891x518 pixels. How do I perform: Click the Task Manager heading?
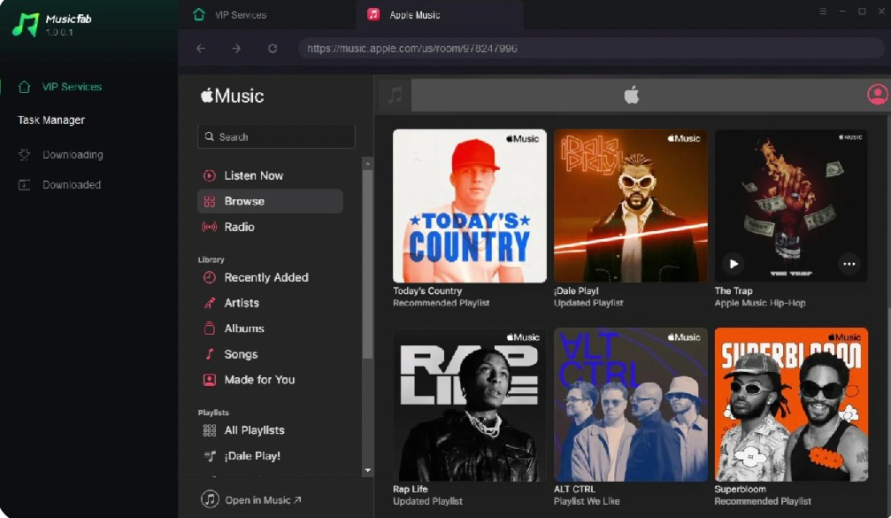coord(51,120)
